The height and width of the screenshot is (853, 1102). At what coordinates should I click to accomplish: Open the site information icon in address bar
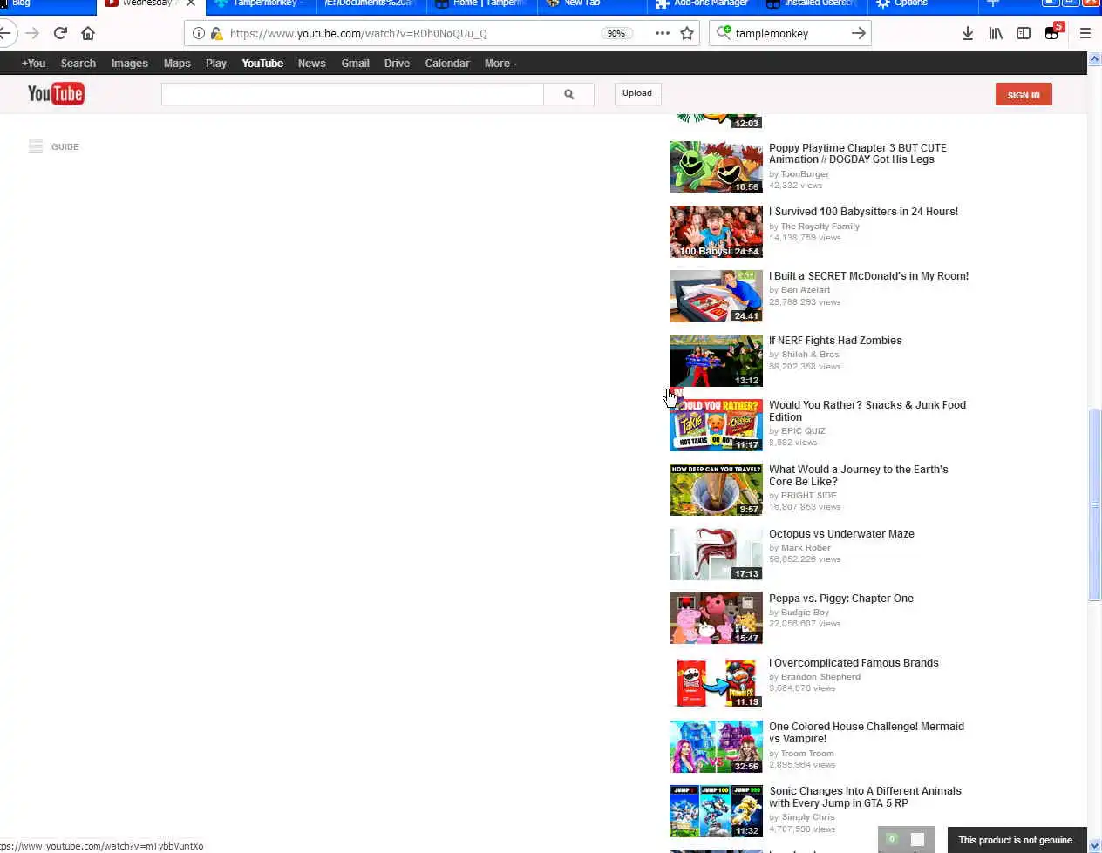click(x=198, y=33)
